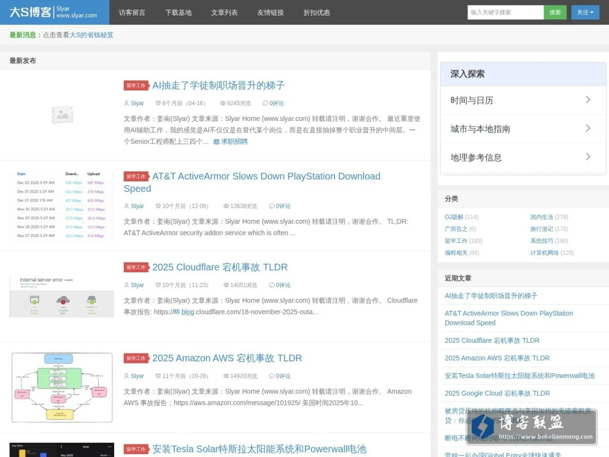Open 友情链接 menu item

coord(270,12)
